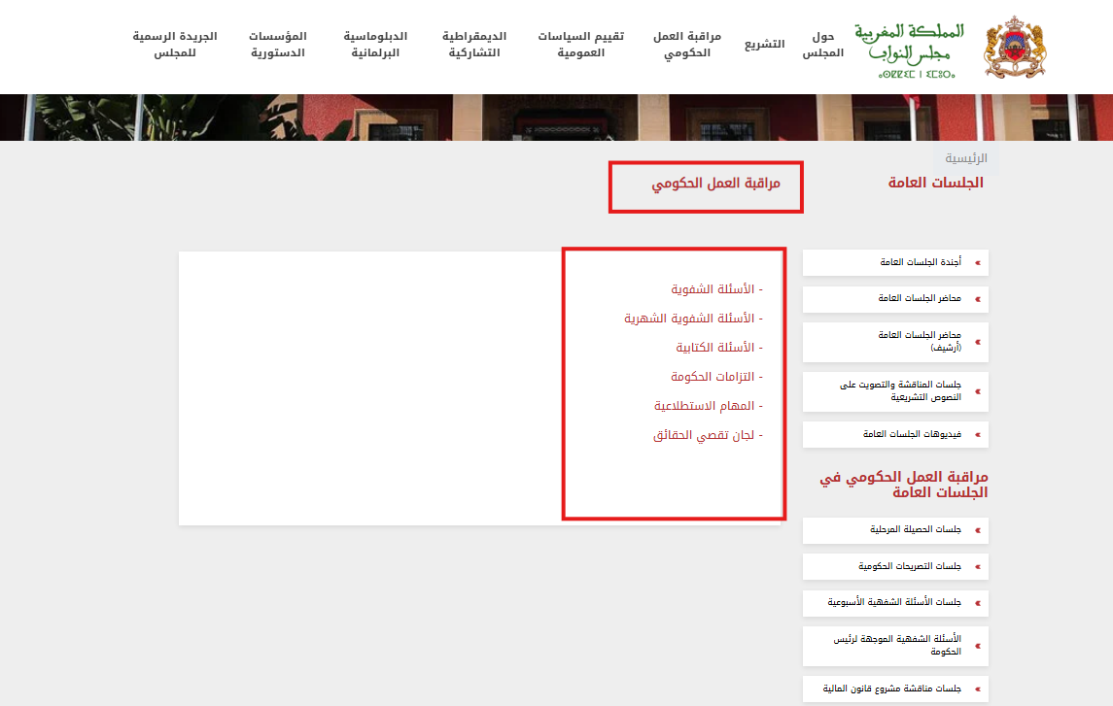Viewport: 1113px width, 706px height.
Task: Click the مجلس النواب green calligraphy logo
Action: (909, 50)
